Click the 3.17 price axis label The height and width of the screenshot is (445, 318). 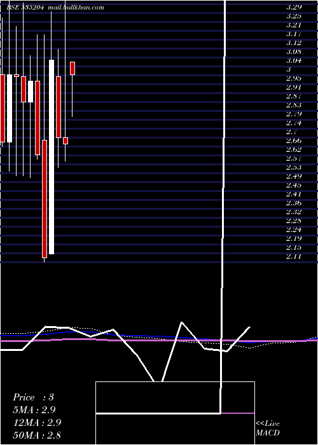coord(294,34)
